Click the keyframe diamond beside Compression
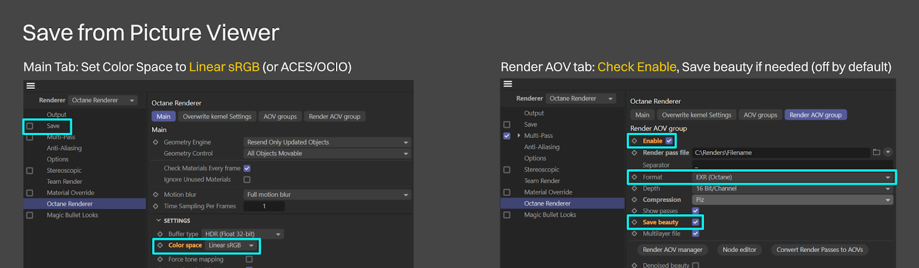This screenshot has height=268, width=919. 634,200
